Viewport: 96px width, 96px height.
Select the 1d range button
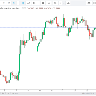(8, 93)
